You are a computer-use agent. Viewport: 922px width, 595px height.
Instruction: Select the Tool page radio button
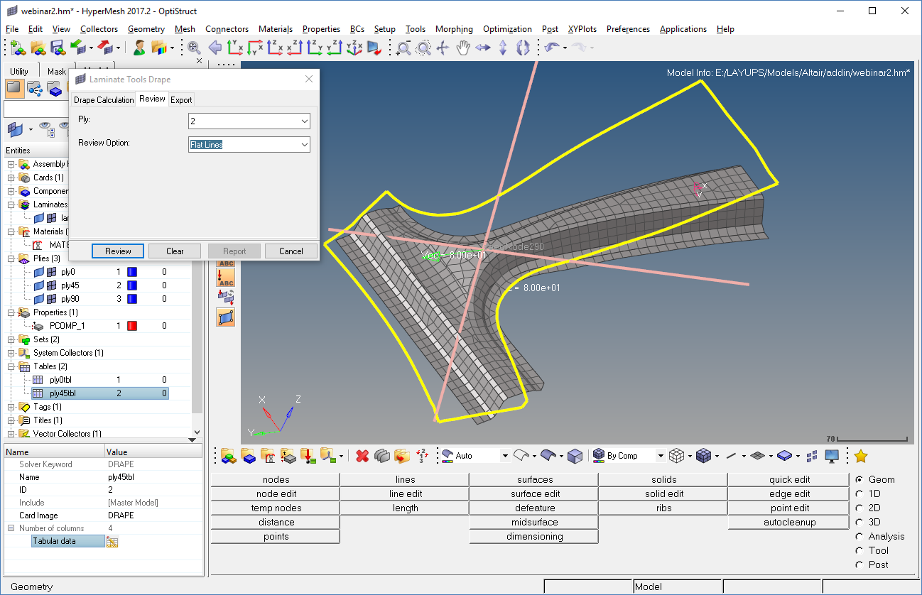[x=859, y=550]
